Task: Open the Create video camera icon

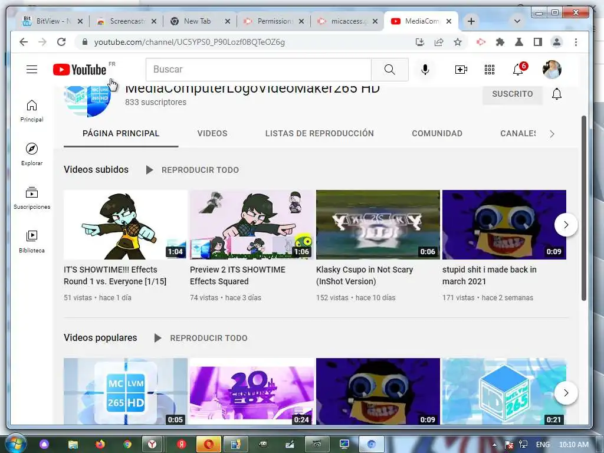Action: click(x=461, y=70)
